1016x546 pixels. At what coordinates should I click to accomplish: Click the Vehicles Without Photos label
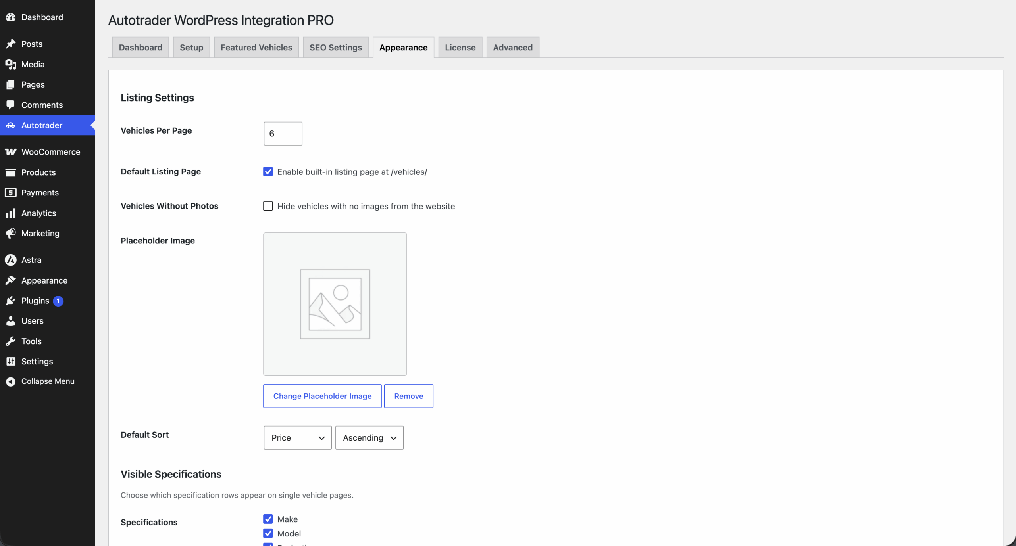(169, 206)
